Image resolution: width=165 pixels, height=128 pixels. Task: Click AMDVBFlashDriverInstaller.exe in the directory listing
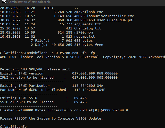[104, 16]
